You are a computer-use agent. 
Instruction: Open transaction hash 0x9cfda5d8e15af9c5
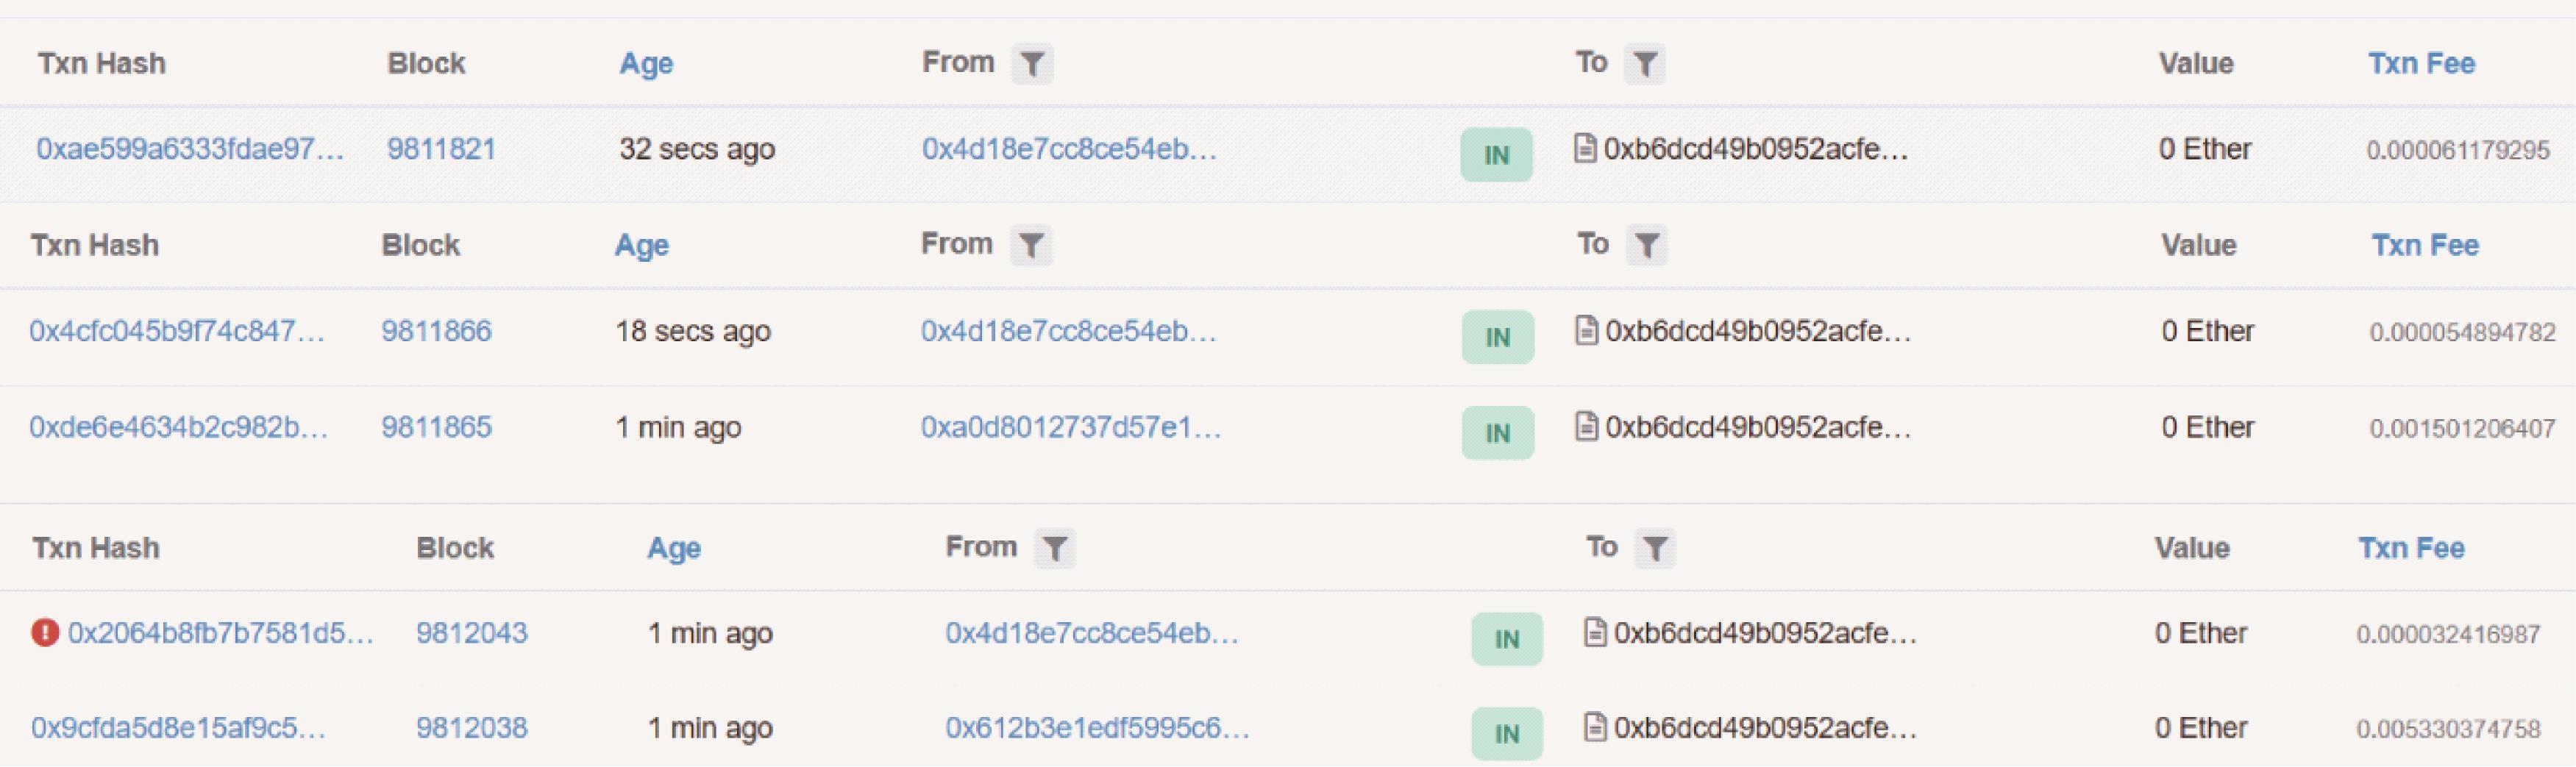178,727
